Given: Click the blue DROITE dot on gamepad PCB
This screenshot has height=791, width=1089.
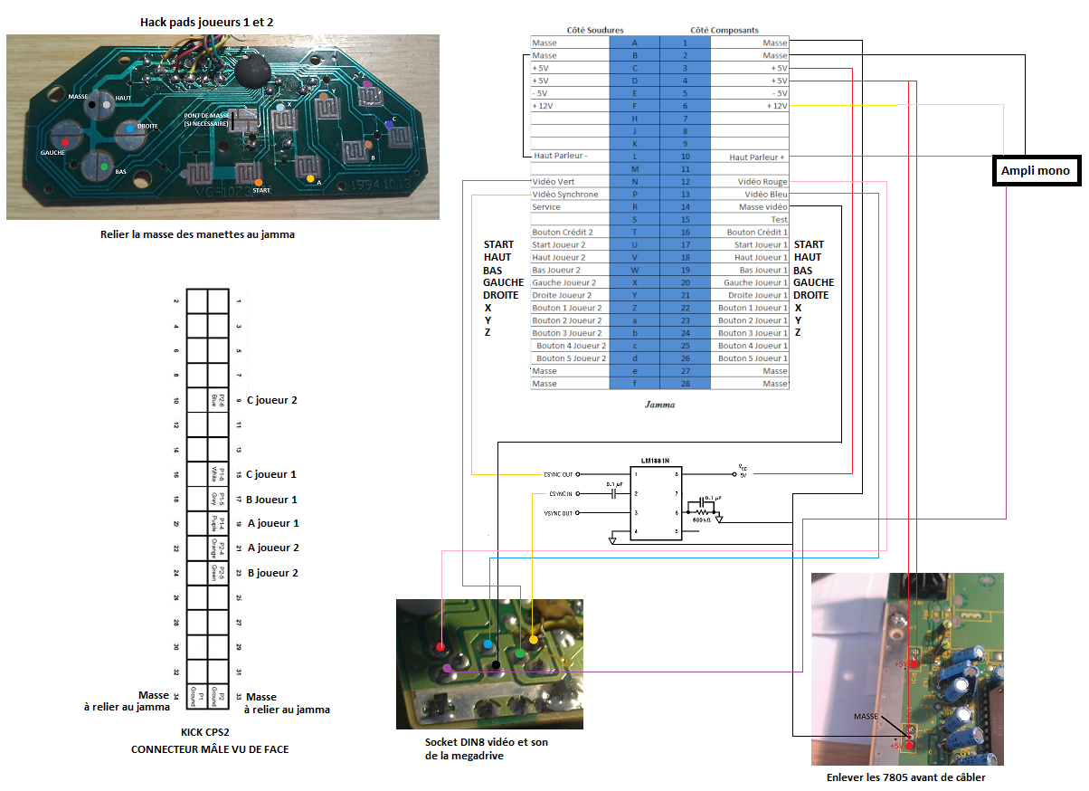Looking at the screenshot, I should tap(131, 129).
